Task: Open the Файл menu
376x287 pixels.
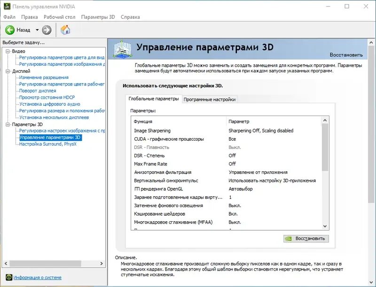Action: [9, 17]
